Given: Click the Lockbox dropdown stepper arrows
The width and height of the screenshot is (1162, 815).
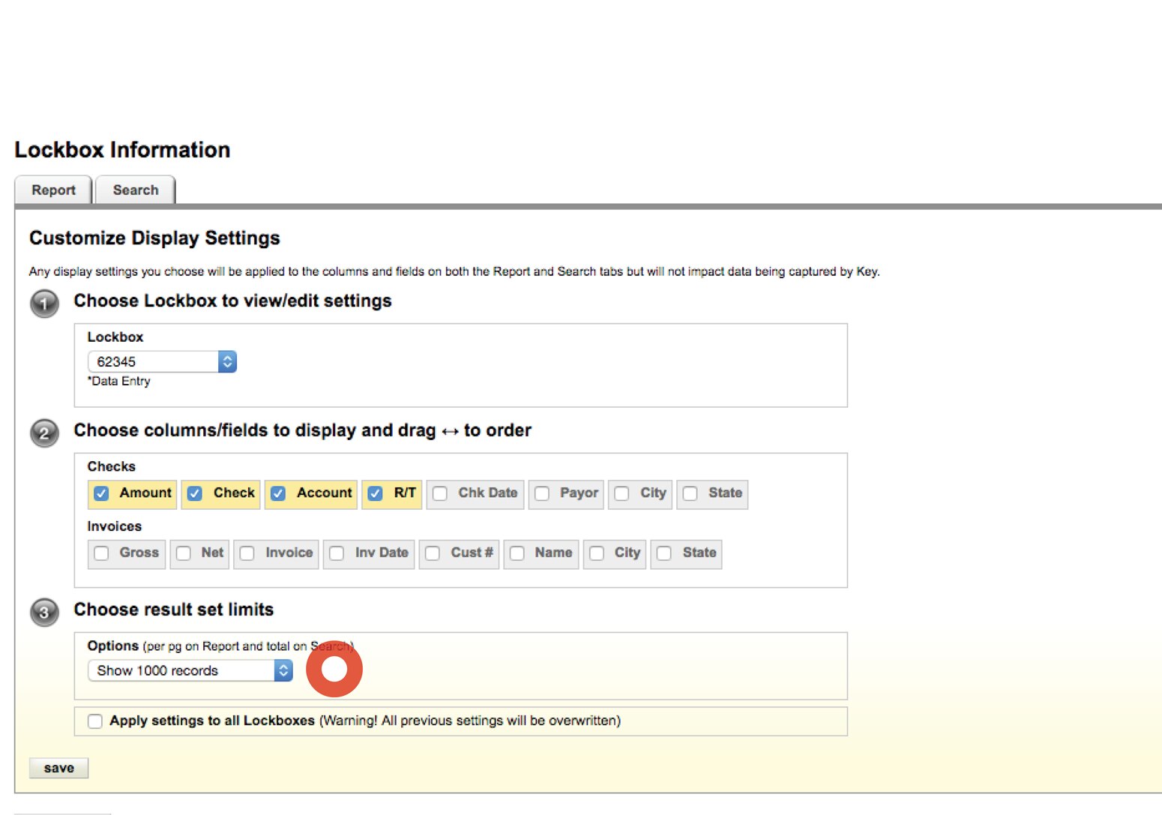Looking at the screenshot, I should [x=227, y=361].
